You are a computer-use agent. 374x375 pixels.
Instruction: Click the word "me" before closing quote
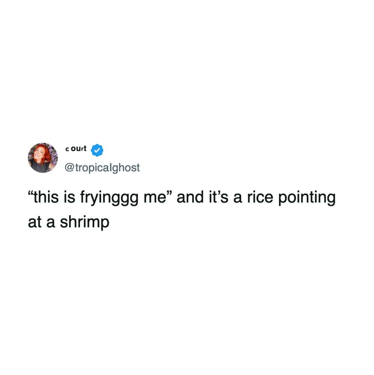click(x=155, y=198)
